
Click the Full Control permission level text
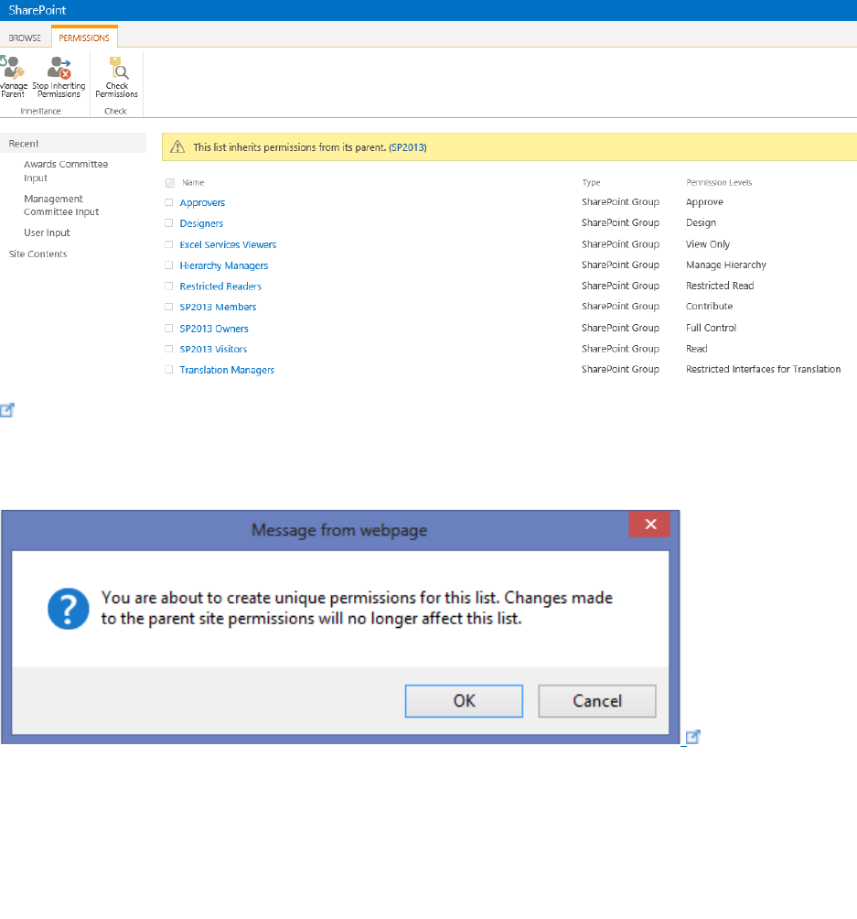[x=712, y=328]
